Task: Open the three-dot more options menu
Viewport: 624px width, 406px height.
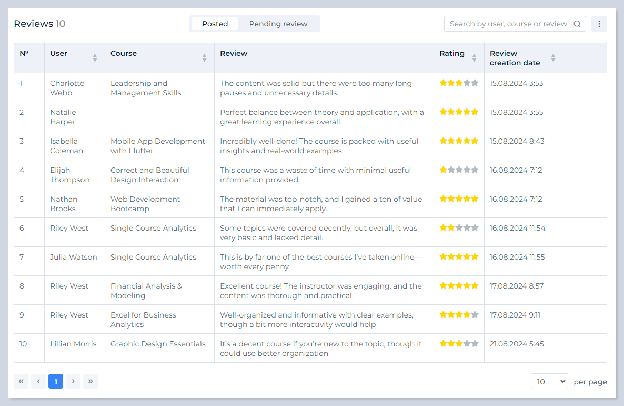Action: (x=599, y=24)
